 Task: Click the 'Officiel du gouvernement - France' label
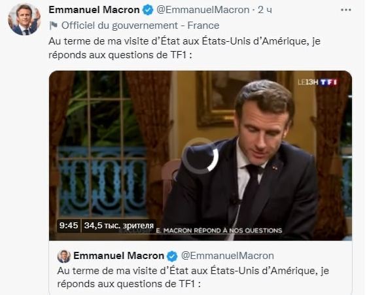pos(140,26)
